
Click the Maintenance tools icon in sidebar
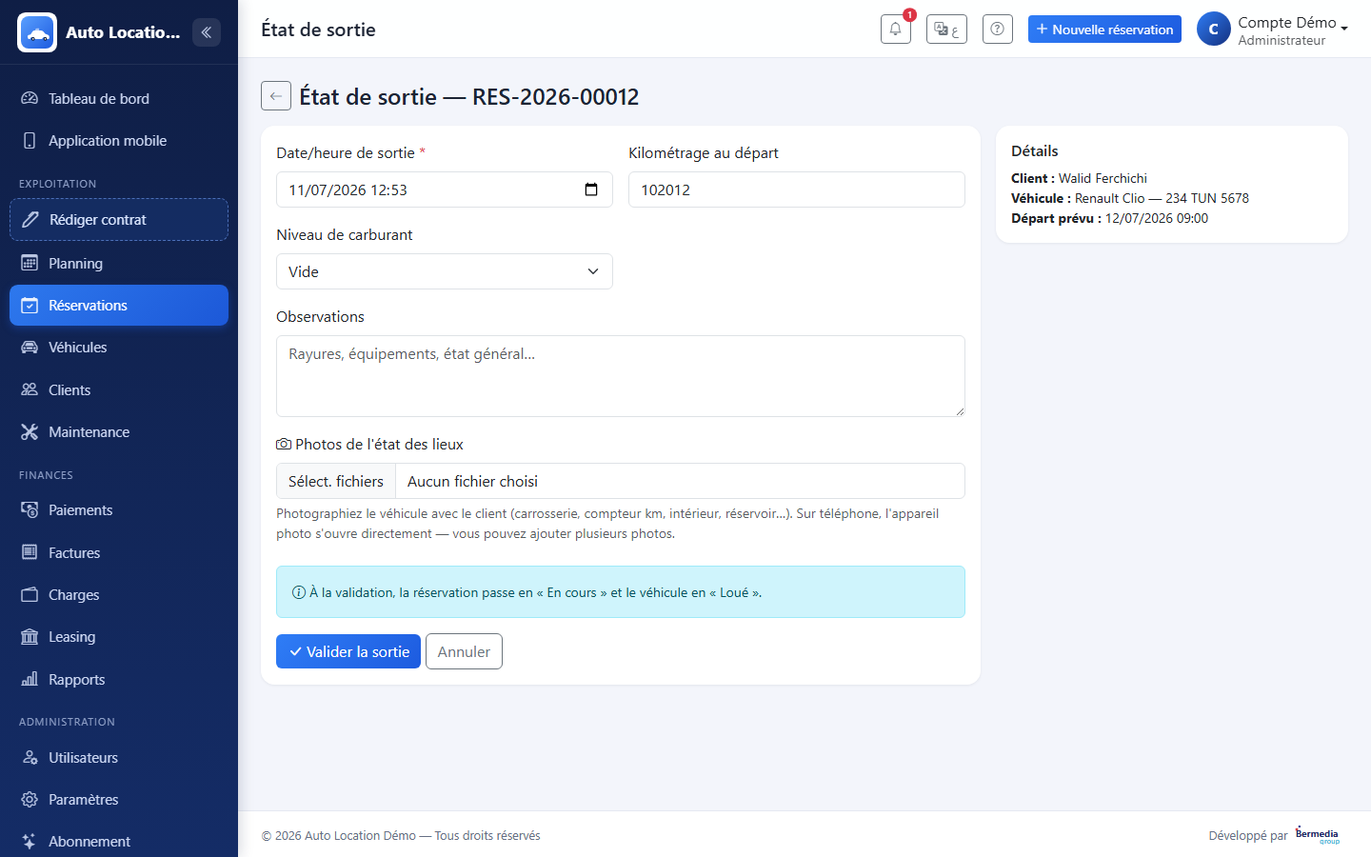30,432
